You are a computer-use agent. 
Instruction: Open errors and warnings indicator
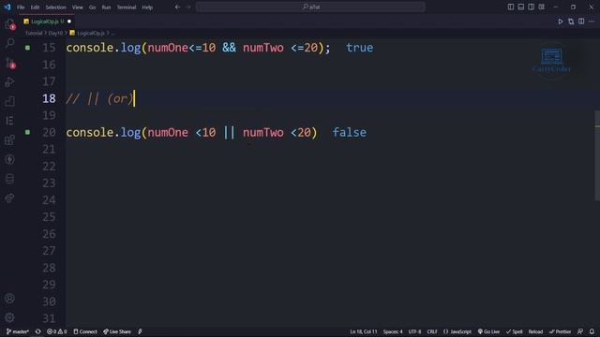[56, 331]
